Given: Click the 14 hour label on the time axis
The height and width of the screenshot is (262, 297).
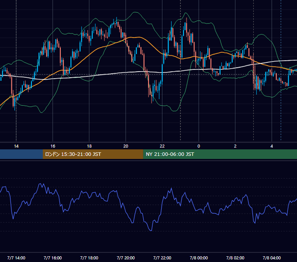Looking at the screenshot, I should [x=16, y=146].
